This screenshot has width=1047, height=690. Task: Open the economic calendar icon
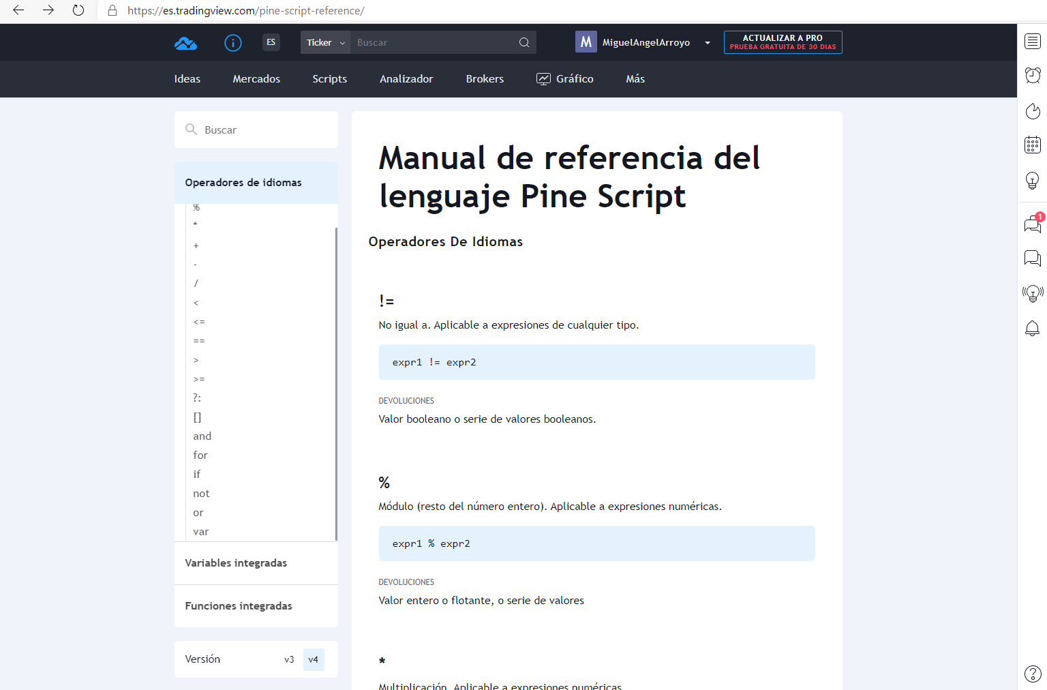point(1033,145)
